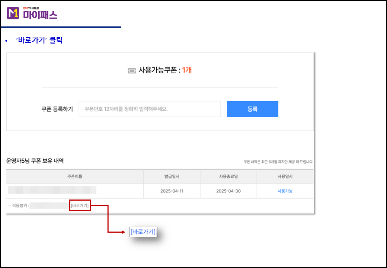Click the 사용일시 column header
The image size is (387, 268).
point(285,176)
